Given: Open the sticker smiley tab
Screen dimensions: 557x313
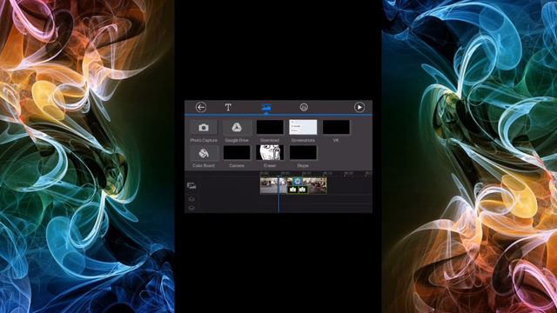Looking at the screenshot, I should pyautogui.click(x=304, y=107).
